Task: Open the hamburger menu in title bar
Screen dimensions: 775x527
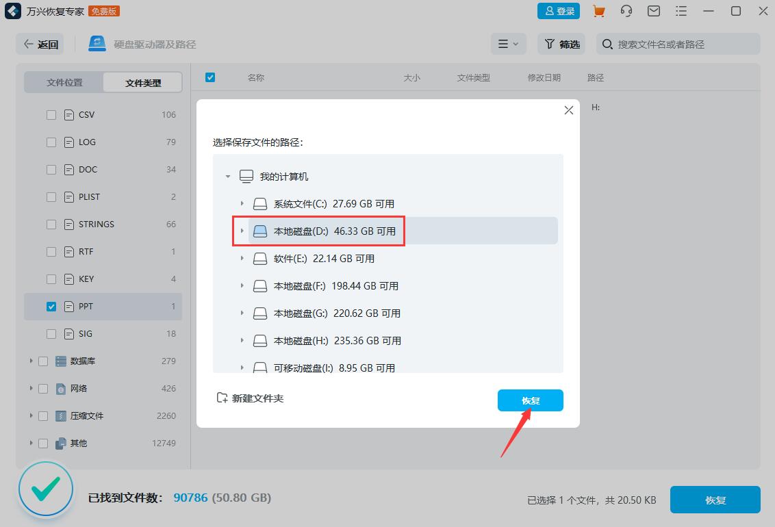Action: coord(681,11)
